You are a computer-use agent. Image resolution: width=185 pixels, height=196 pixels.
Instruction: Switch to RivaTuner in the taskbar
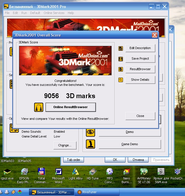click(x=97, y=192)
